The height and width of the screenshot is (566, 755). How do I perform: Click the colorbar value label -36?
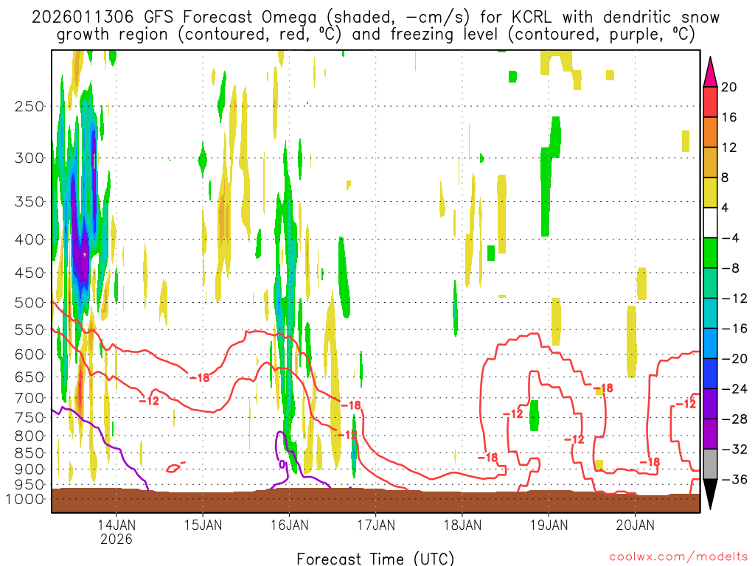click(x=734, y=479)
